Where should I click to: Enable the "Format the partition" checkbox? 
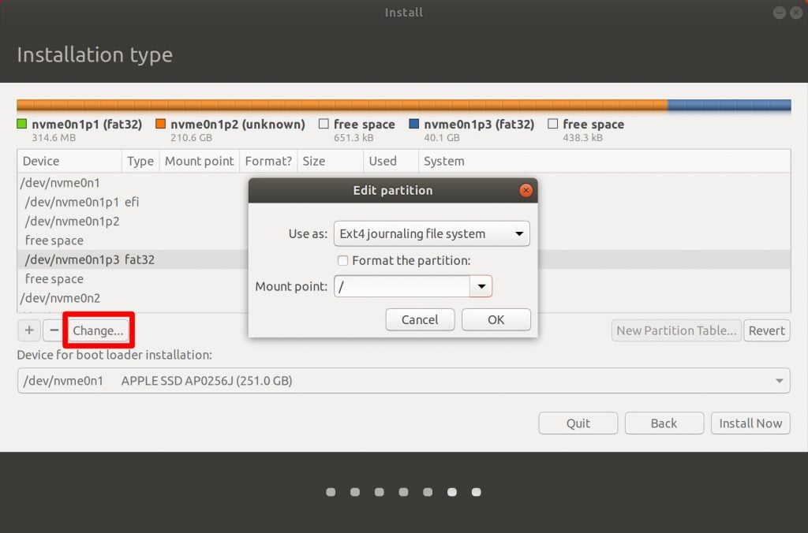coord(343,260)
